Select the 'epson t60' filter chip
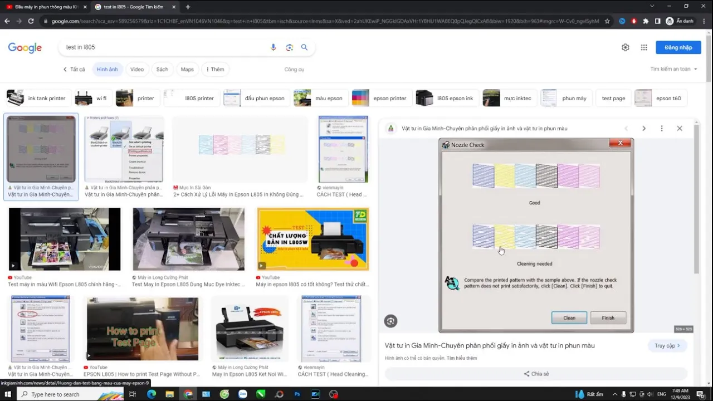Viewport: 713px width, 401px height. pyautogui.click(x=660, y=98)
